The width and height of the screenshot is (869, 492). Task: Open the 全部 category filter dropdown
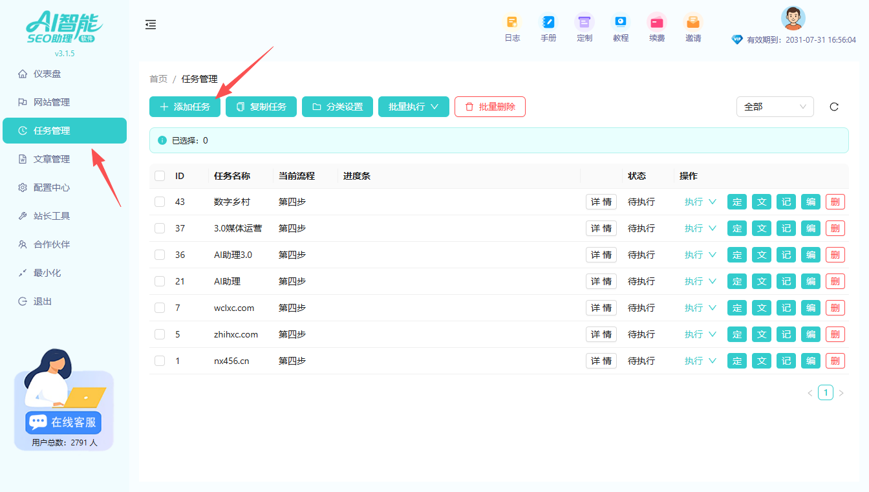775,107
